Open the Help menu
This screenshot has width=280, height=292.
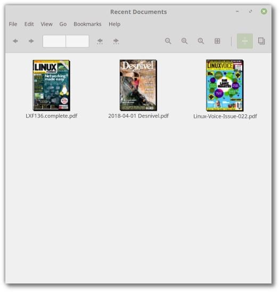(114, 24)
